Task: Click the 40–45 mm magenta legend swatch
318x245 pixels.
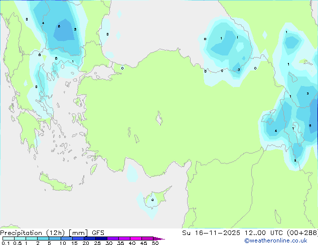Action: pos(136,238)
